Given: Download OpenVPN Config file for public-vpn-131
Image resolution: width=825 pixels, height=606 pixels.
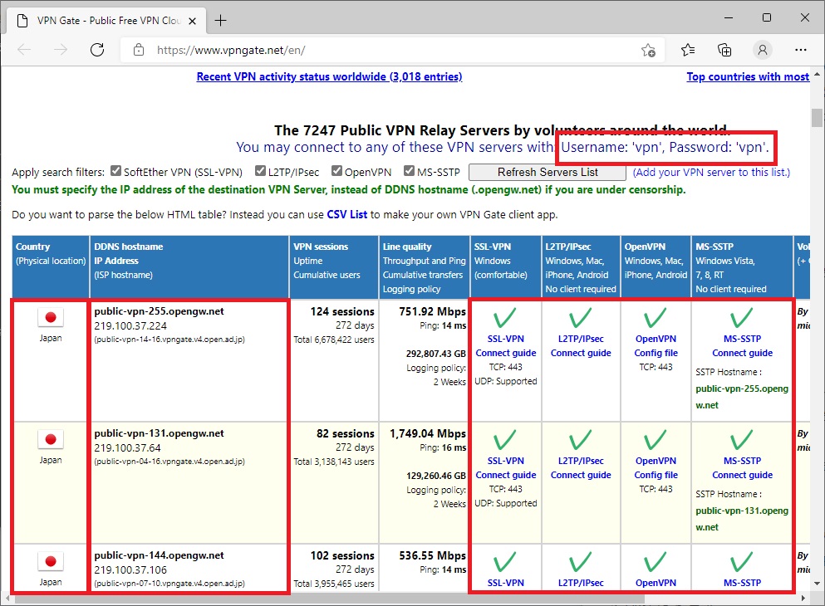Looking at the screenshot, I should tap(656, 475).
